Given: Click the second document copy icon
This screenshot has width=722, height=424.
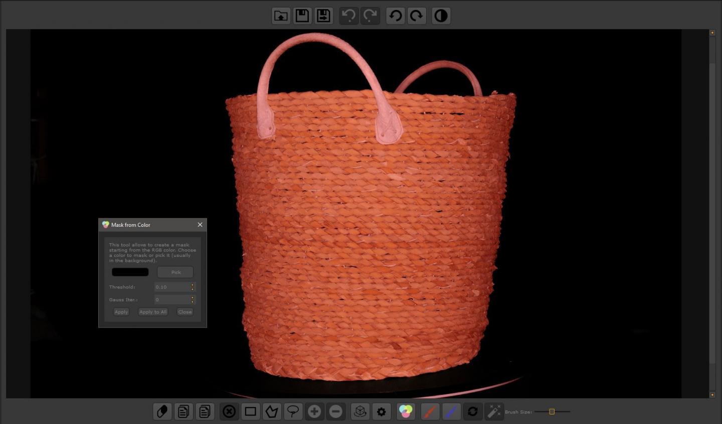Looking at the screenshot, I should coord(205,411).
